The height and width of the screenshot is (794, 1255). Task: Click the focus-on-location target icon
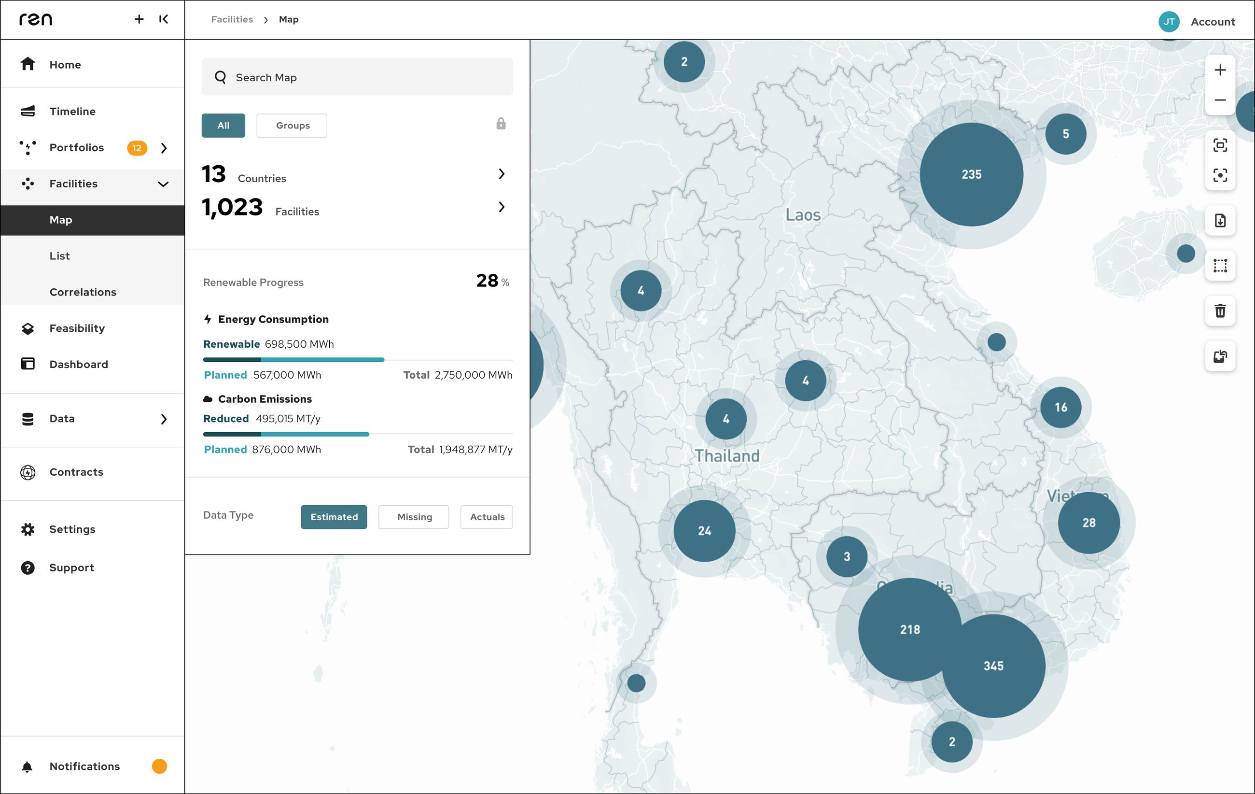click(x=1220, y=176)
